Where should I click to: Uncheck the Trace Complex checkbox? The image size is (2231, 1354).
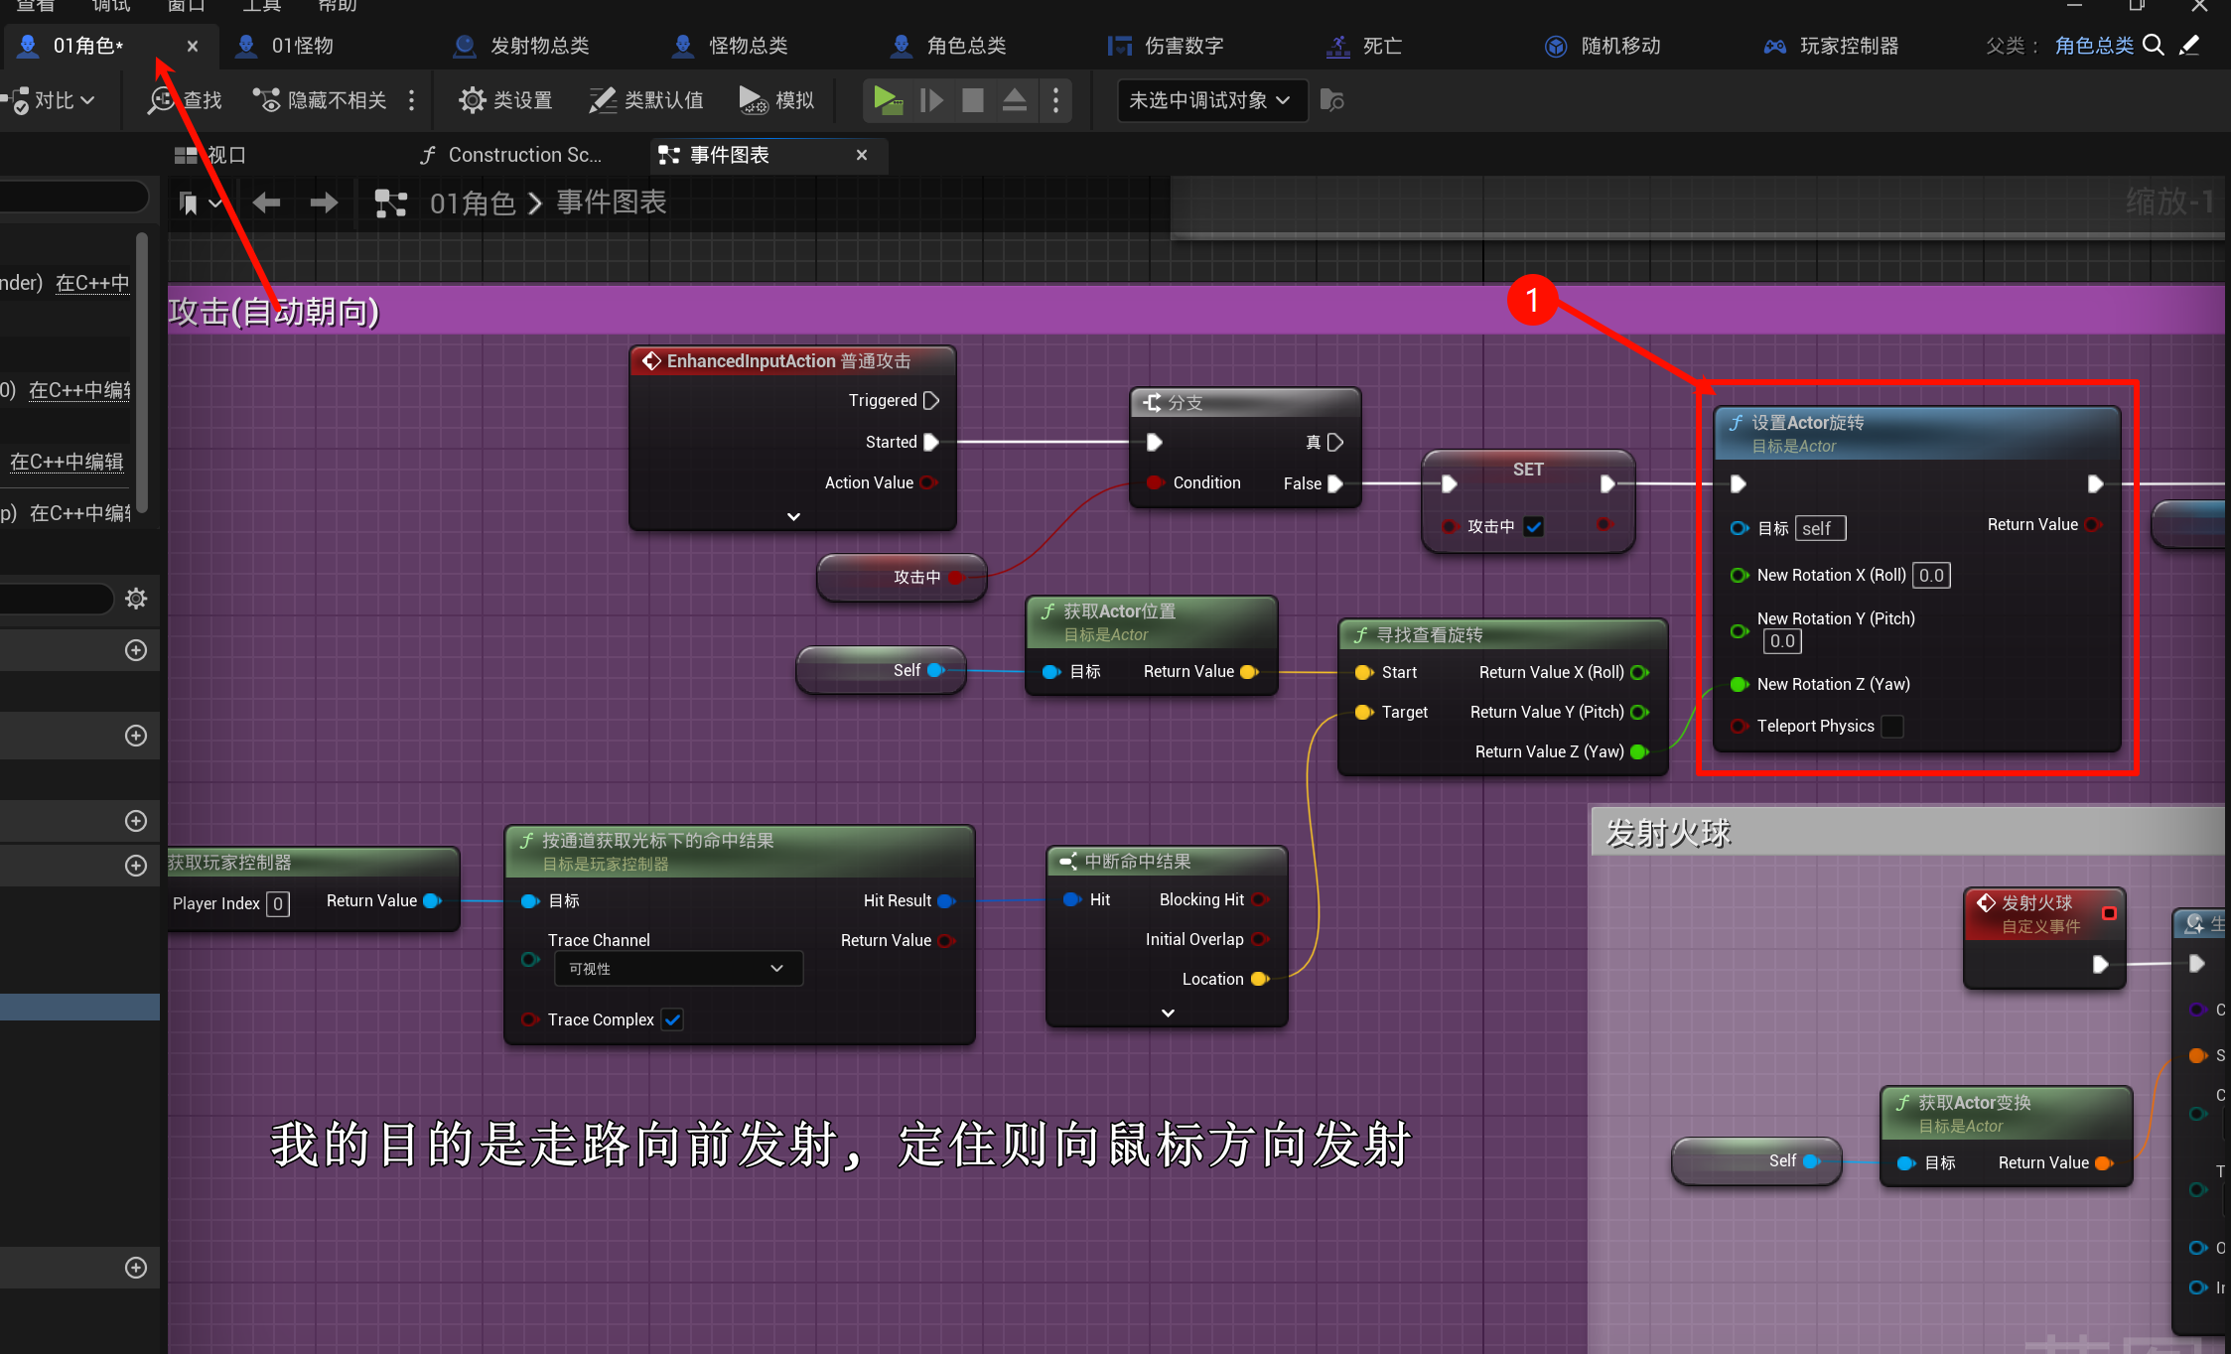(x=673, y=1019)
